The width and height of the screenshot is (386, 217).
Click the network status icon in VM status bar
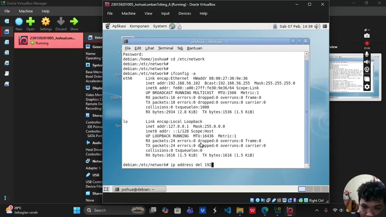coord(268,200)
